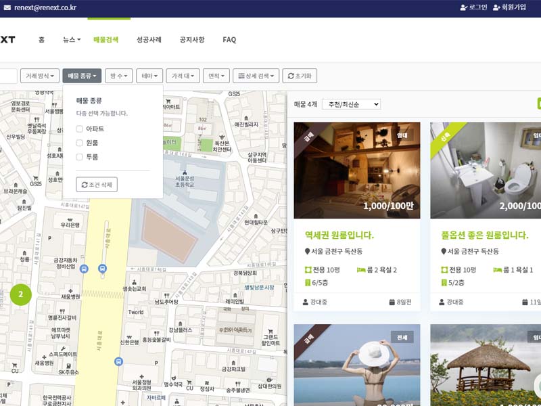Open the thatched gazebo listing photo
541x406 pixels.
[x=486, y=365]
